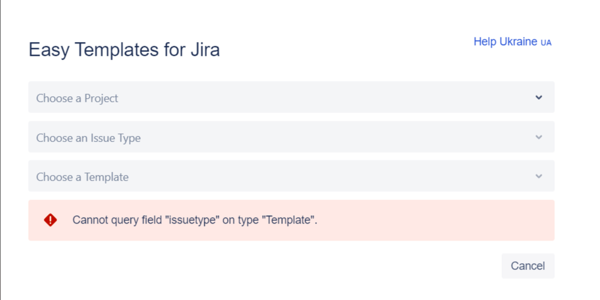
Task: Select the 'Choose a Template' placeholder text
Action: tap(82, 177)
